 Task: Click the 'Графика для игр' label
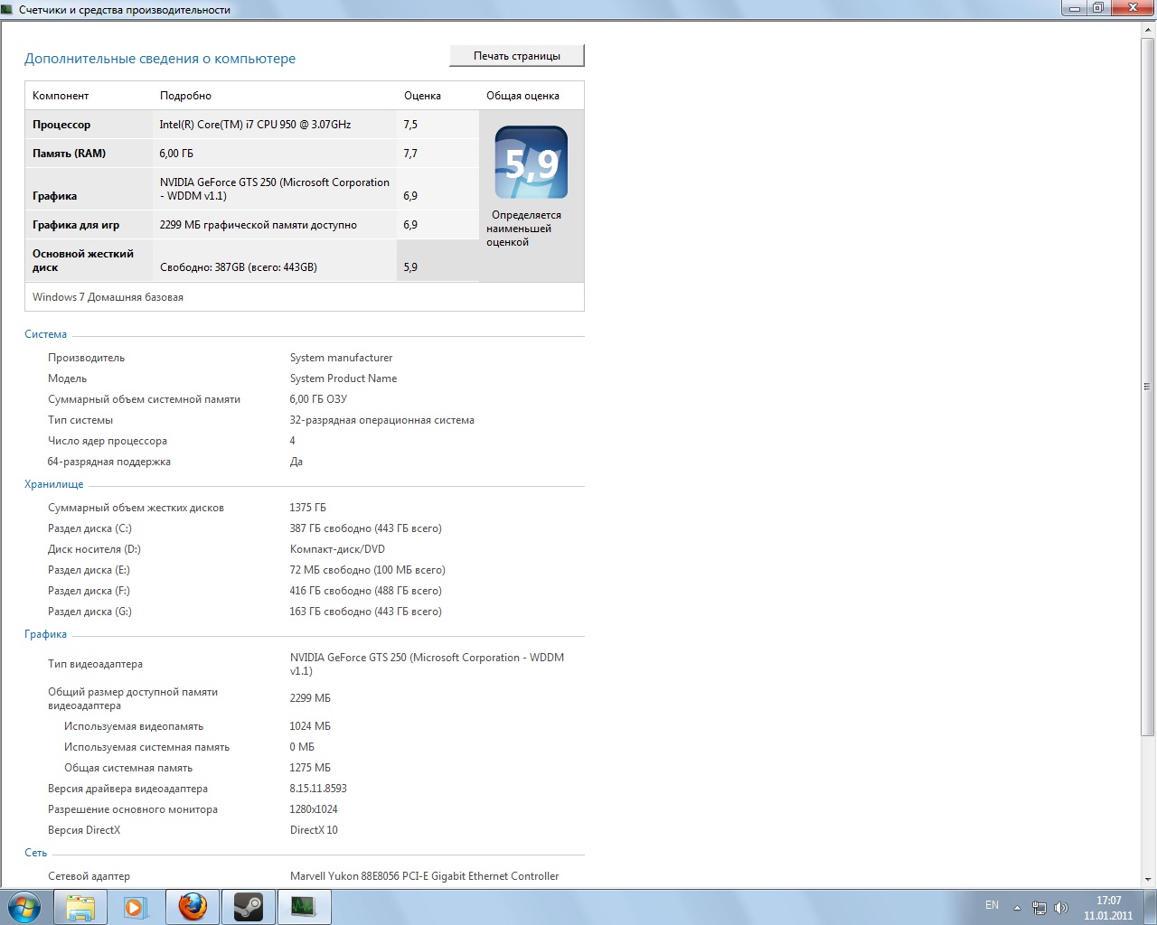[76, 225]
